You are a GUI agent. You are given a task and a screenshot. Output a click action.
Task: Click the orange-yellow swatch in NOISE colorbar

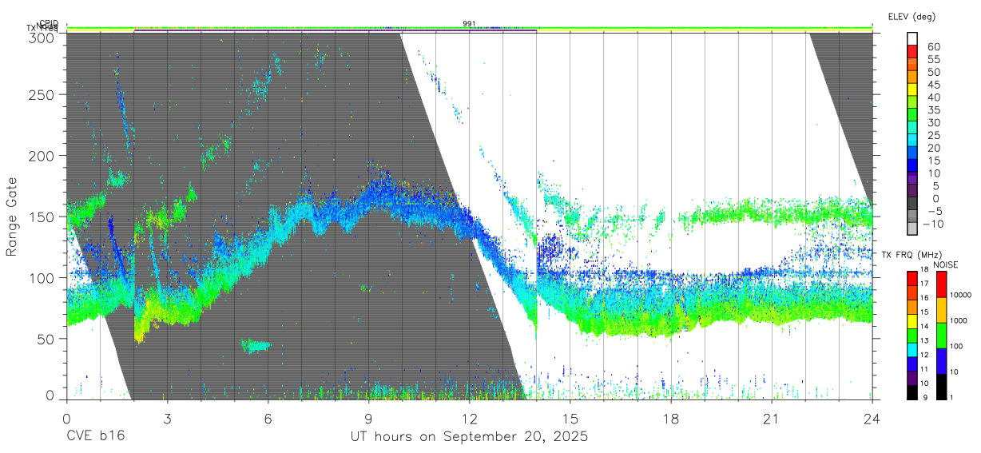(x=940, y=309)
